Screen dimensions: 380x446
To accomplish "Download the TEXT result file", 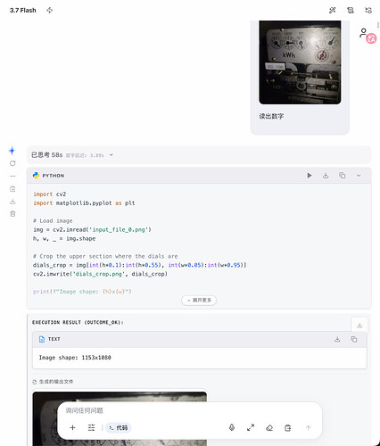I will pyautogui.click(x=337, y=339).
